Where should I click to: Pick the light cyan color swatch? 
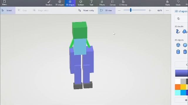(x=178, y=93)
